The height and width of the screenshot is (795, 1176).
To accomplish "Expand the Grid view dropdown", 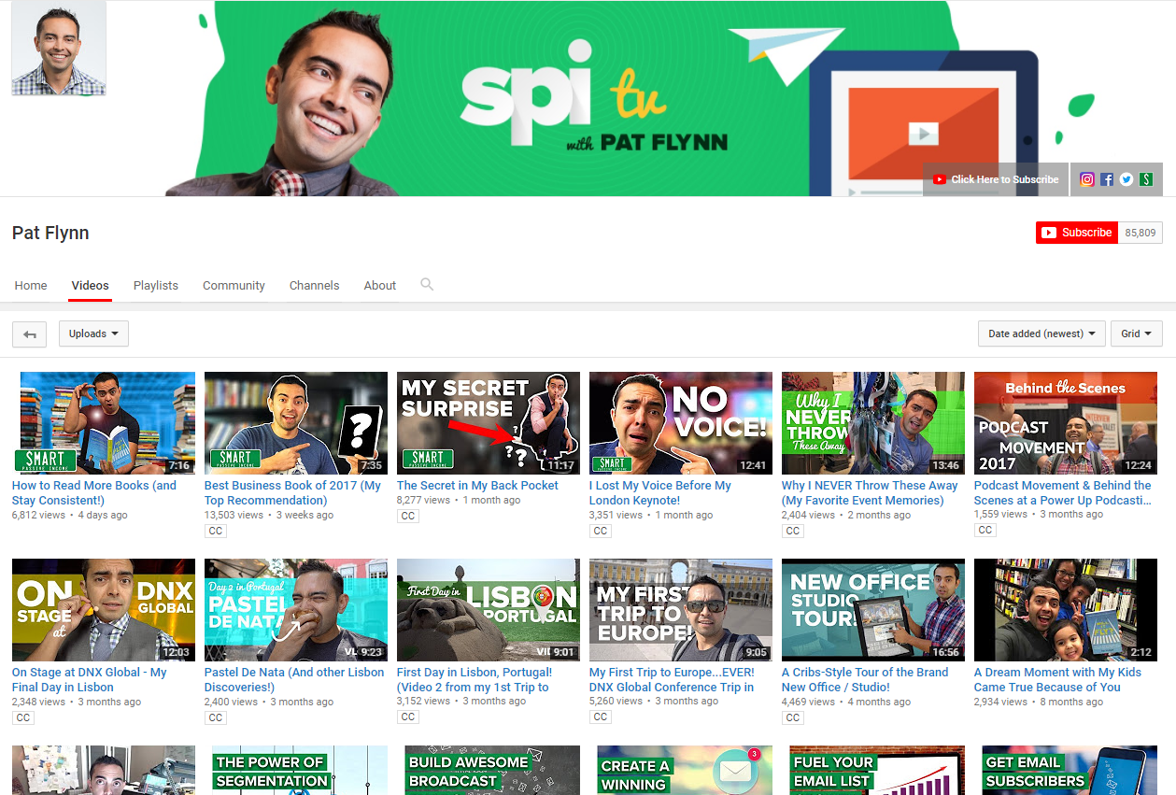I will pyautogui.click(x=1136, y=334).
